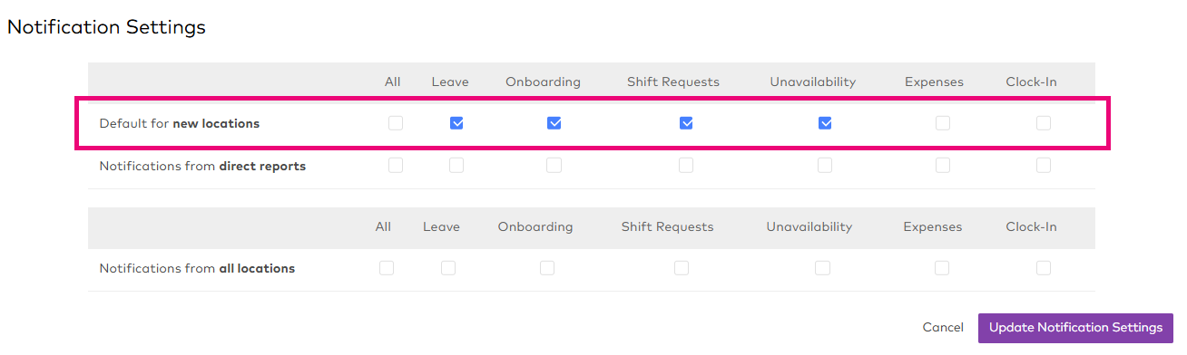Click Update Notification Settings button

point(1075,328)
